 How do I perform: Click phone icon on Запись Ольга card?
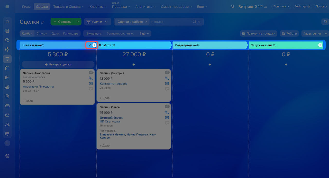pos(167,112)
